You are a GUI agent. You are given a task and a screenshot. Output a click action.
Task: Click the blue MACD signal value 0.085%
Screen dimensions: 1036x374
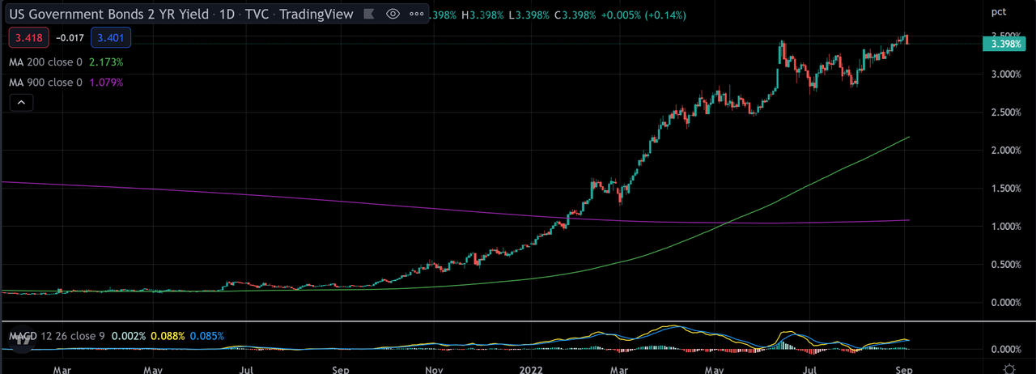click(x=207, y=335)
